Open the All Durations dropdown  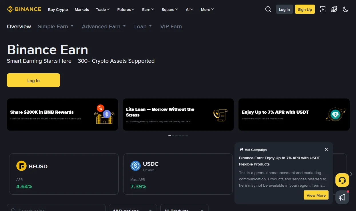tap(133, 209)
